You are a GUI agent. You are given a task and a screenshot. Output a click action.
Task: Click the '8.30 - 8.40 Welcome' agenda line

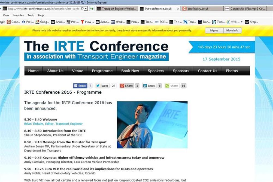tap(41, 120)
